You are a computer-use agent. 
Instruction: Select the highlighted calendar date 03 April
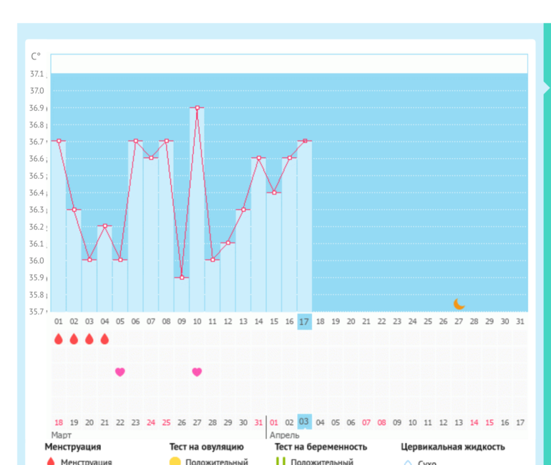(304, 422)
